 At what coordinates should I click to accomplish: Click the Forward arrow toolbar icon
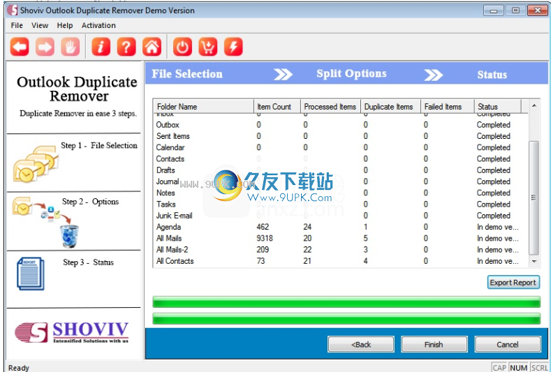point(45,47)
